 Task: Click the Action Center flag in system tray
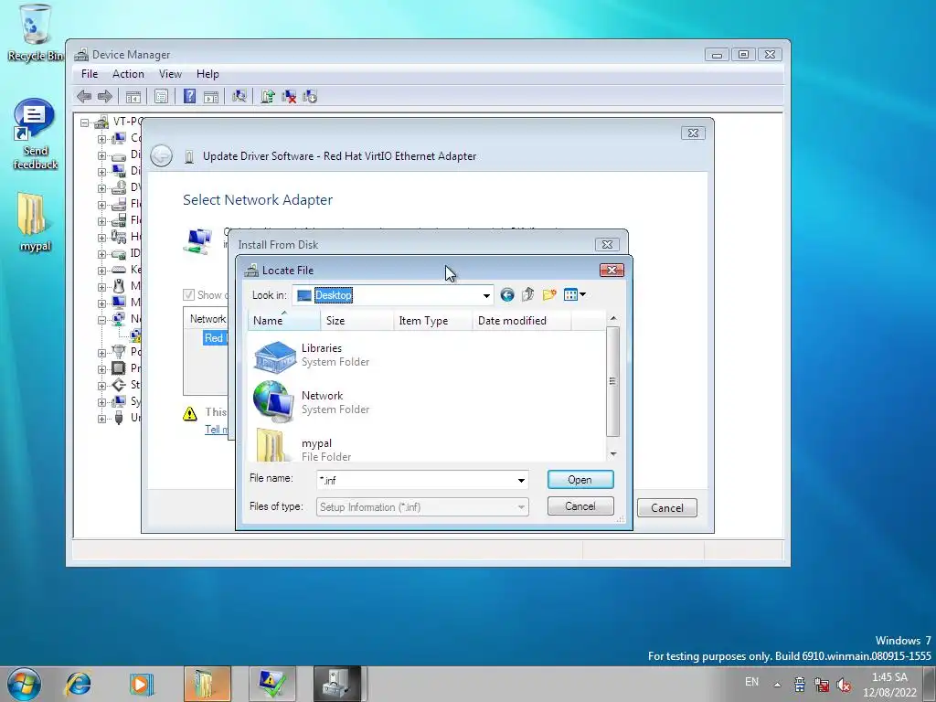[799, 685]
